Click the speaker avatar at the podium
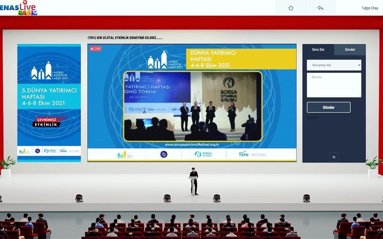This screenshot has width=383, height=239. click(x=194, y=181)
